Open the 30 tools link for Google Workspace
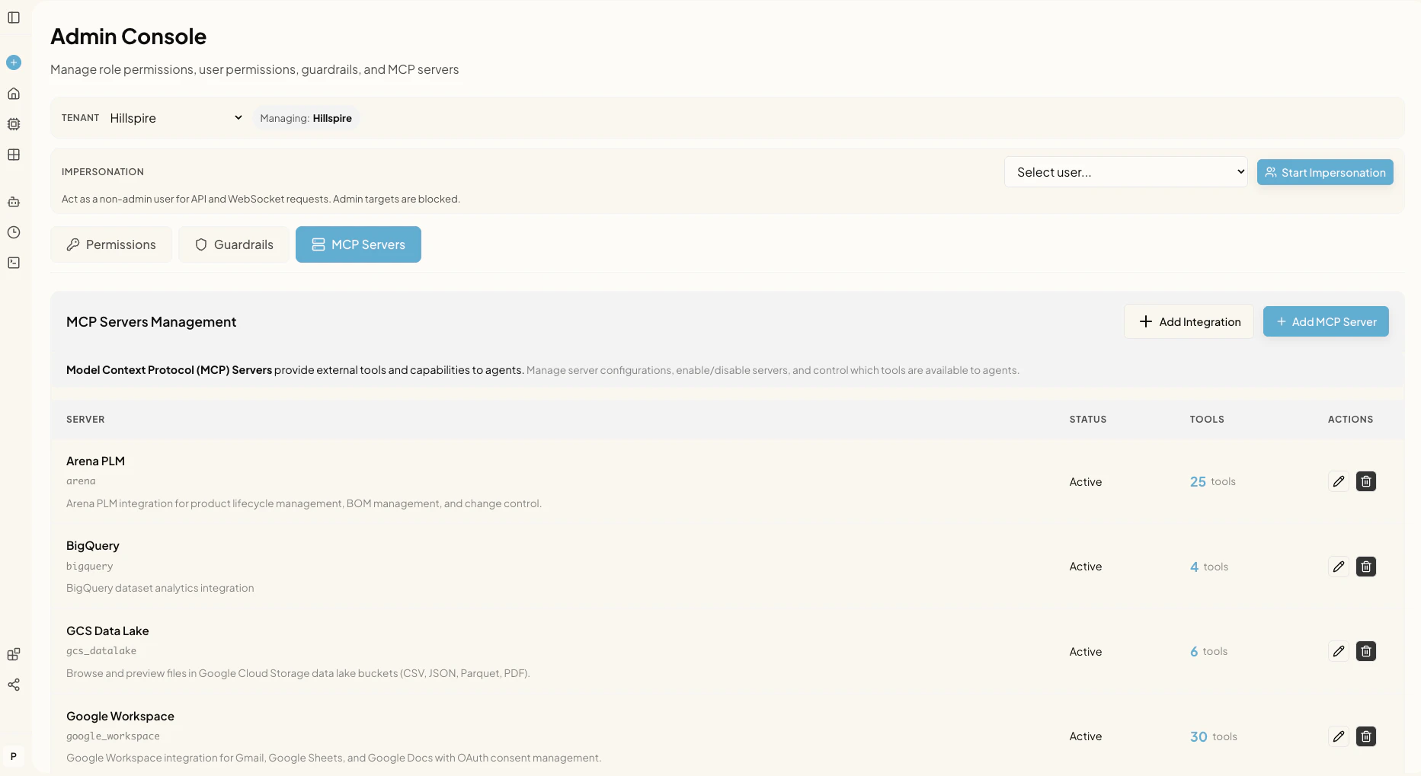 (x=1213, y=736)
